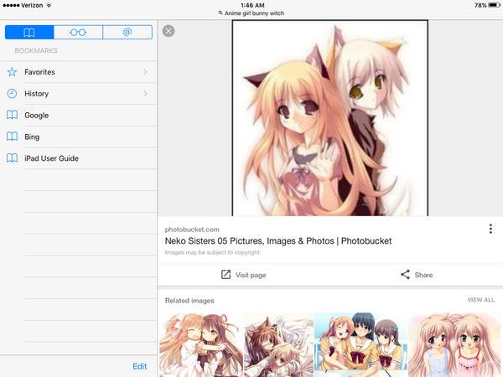Open the History list
The height and width of the screenshot is (377, 503).
pos(79,94)
